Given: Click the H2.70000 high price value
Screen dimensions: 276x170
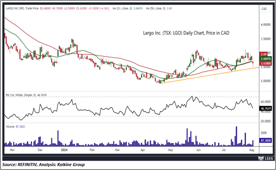Looking at the screenshot, I should 57,8.
